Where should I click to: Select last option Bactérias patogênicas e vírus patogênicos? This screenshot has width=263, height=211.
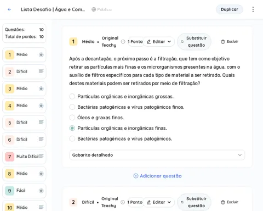[x=72, y=138]
